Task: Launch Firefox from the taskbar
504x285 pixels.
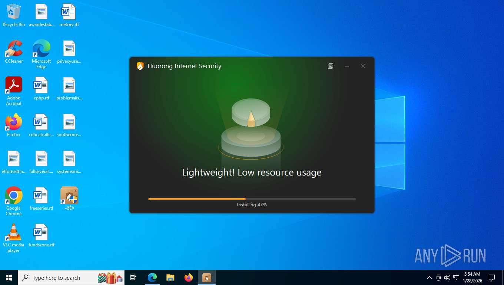Action: point(189,278)
